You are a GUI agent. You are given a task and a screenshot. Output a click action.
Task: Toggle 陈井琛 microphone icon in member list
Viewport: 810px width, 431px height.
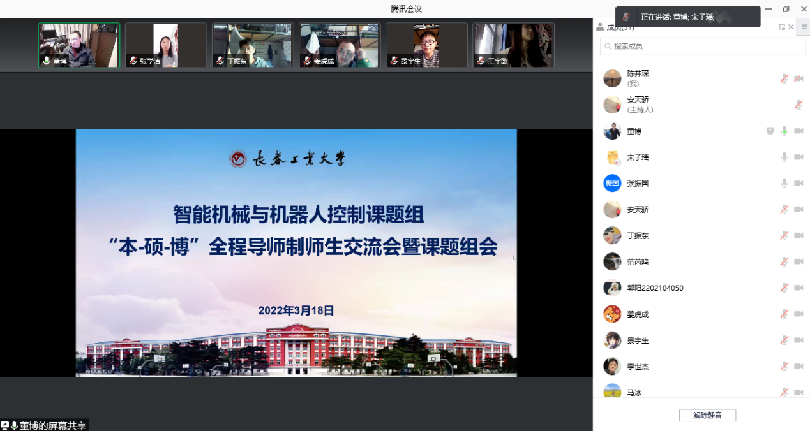pyautogui.click(x=784, y=78)
